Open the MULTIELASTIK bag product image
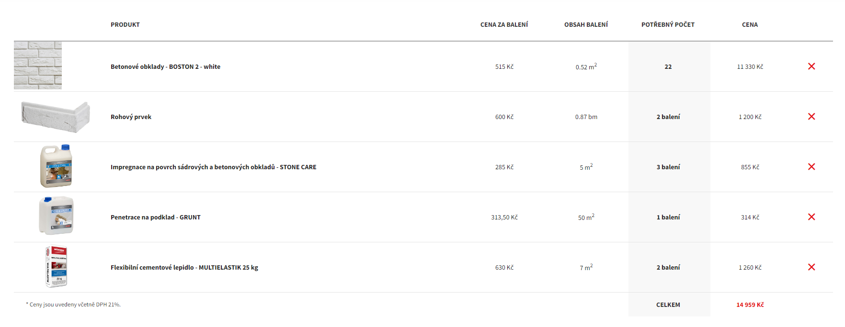Screen dimensions: 845x327 (56, 267)
